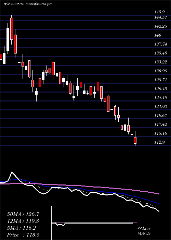Viewport: 171px width, 240px height.
Task: Click the 140 price label
Action: pyautogui.click(x=158, y=35)
